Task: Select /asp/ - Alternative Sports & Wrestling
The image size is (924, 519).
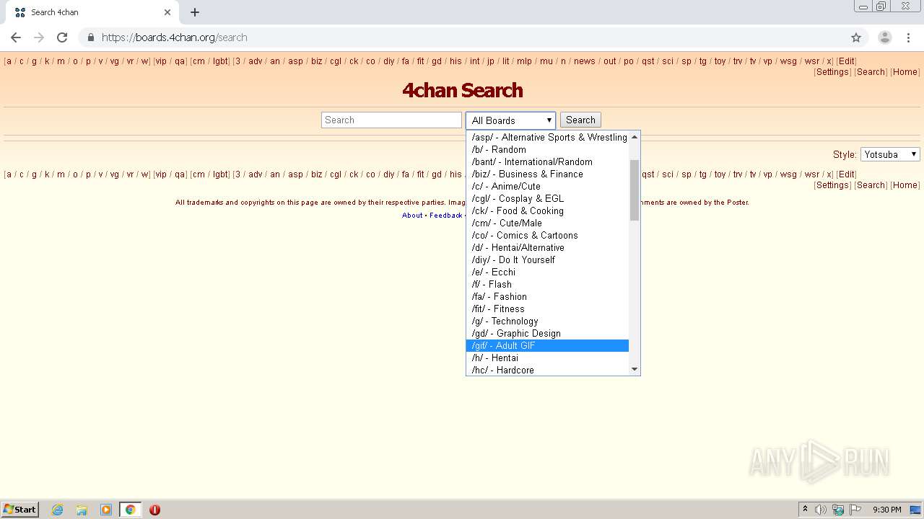Action: coord(547,137)
